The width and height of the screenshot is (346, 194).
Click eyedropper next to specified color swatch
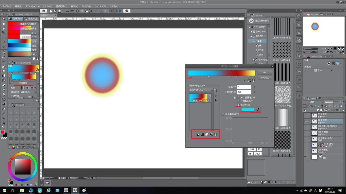click(258, 110)
